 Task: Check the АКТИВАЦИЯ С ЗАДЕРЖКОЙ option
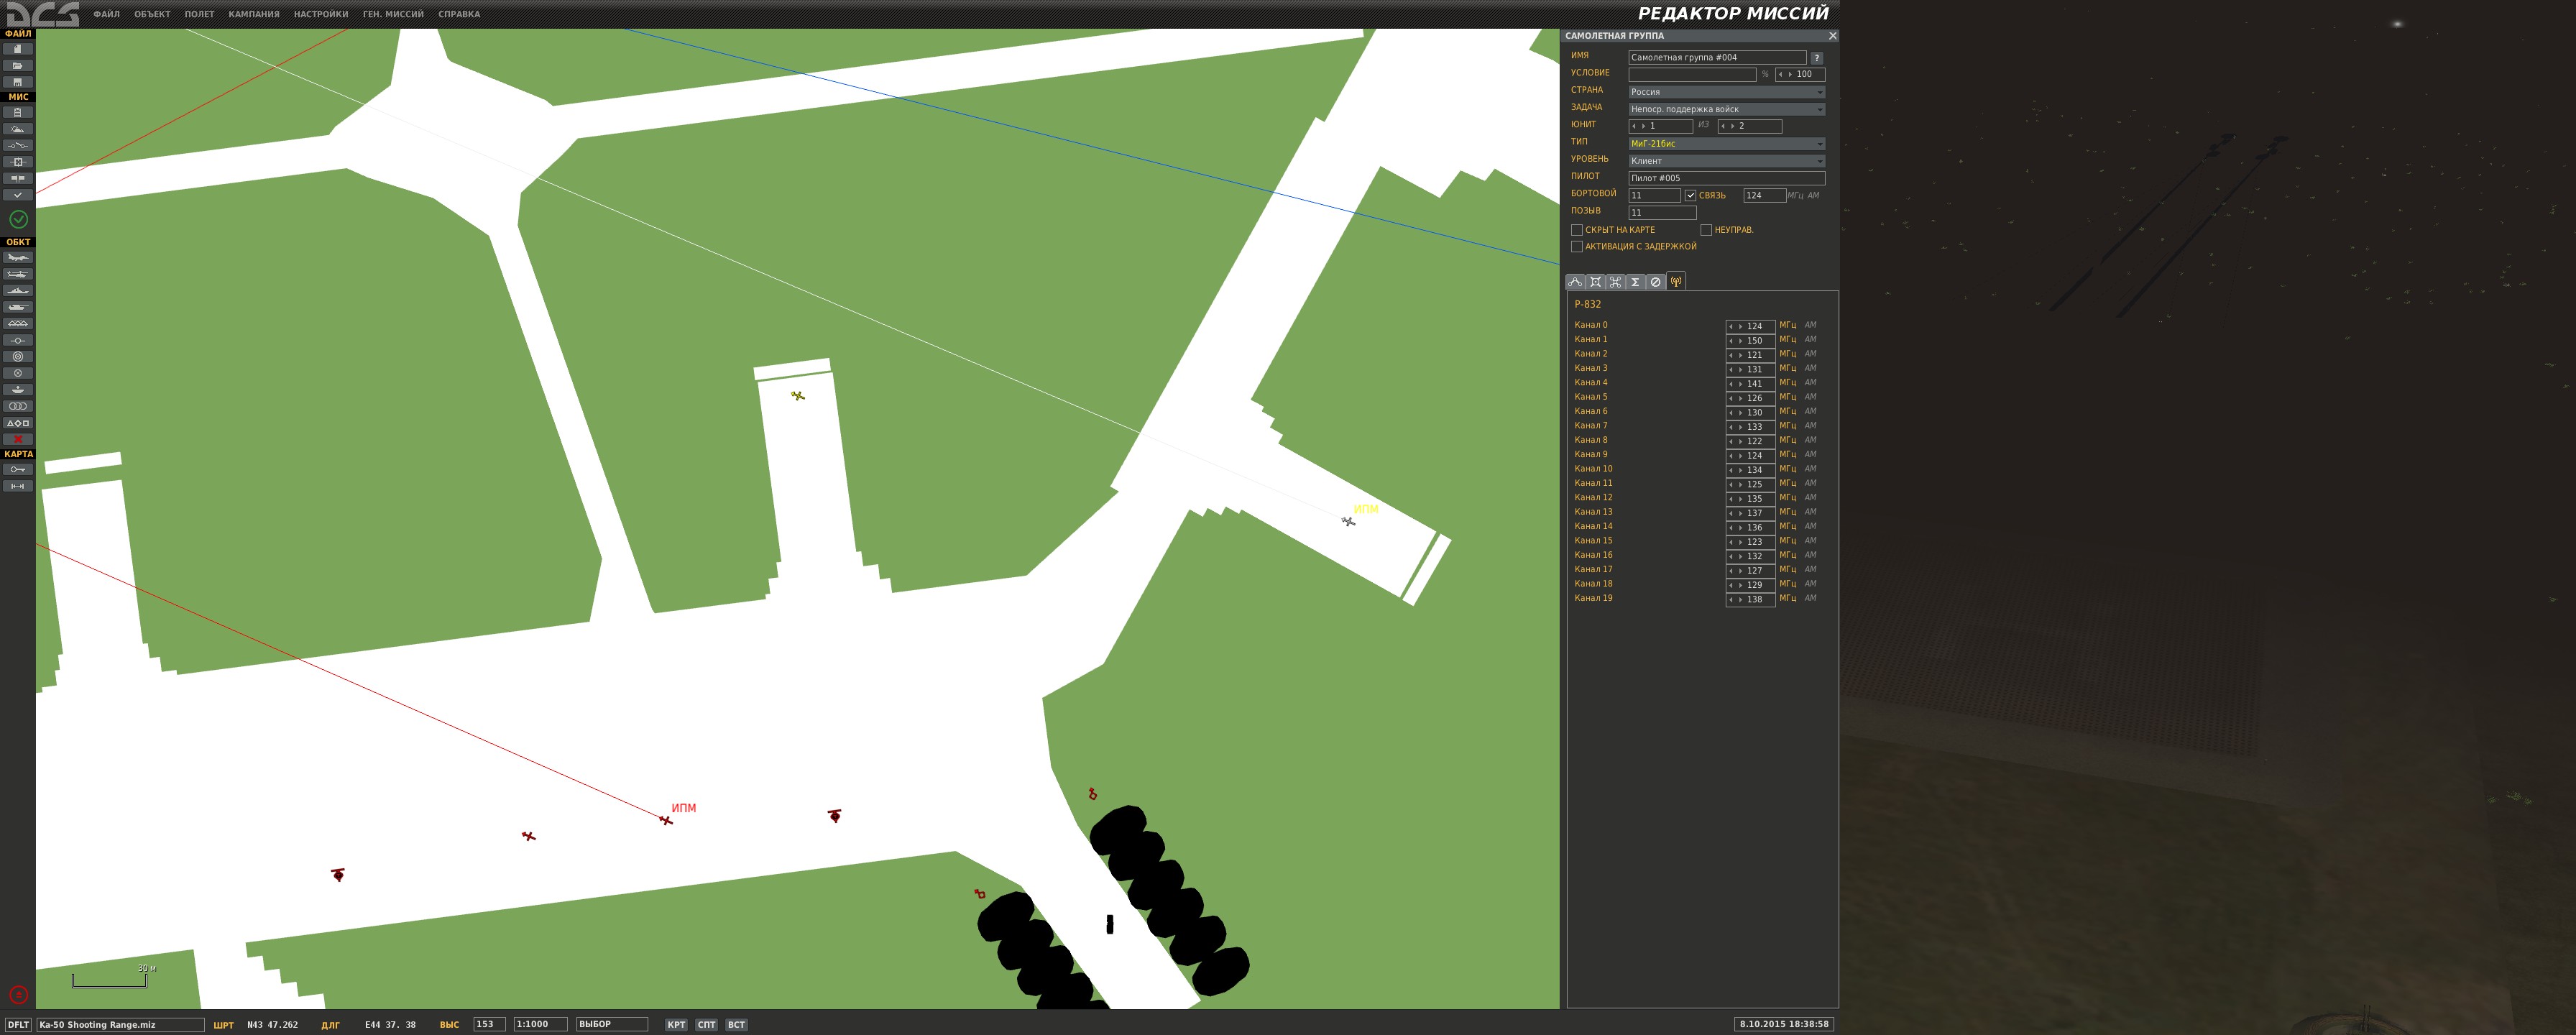point(1577,247)
